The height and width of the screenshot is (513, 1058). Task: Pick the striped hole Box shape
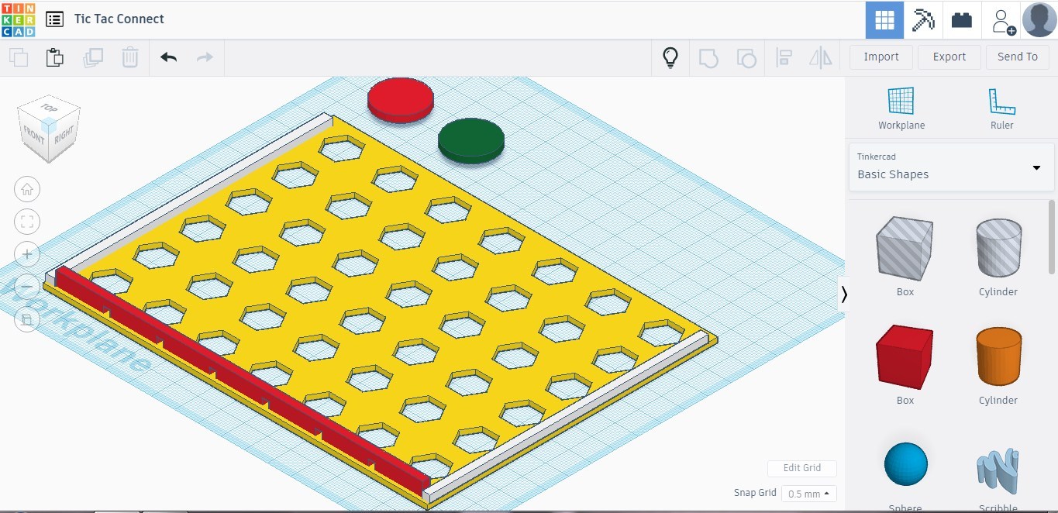pos(905,249)
